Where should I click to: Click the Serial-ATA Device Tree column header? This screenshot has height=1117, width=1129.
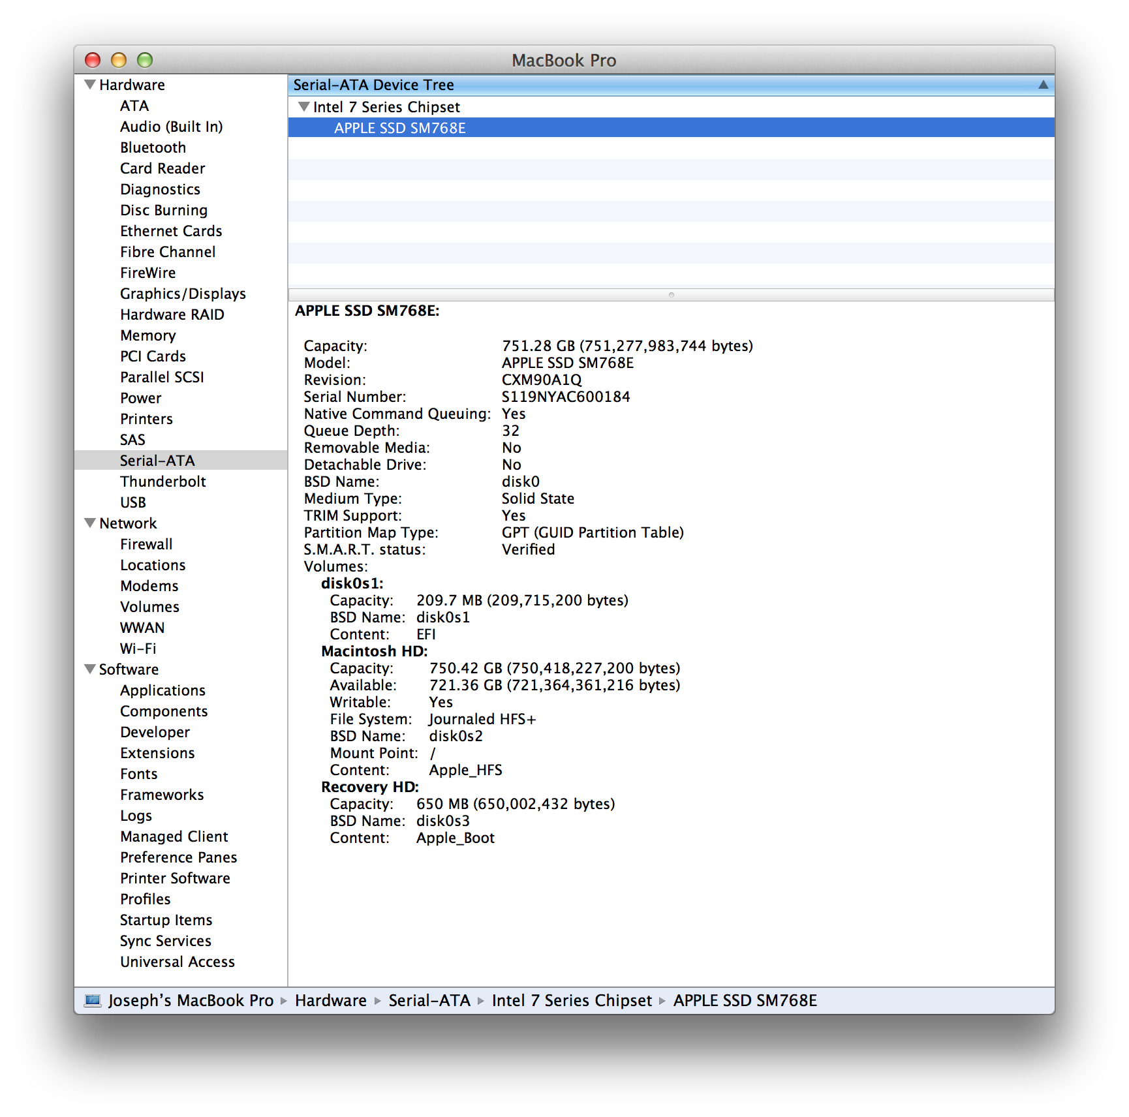click(x=671, y=85)
